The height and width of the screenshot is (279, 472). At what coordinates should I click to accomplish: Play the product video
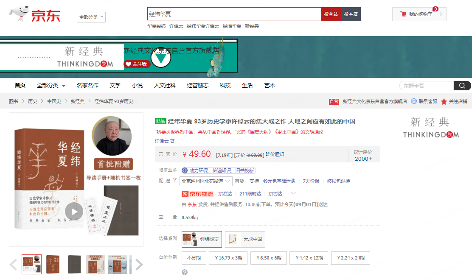[74, 212]
